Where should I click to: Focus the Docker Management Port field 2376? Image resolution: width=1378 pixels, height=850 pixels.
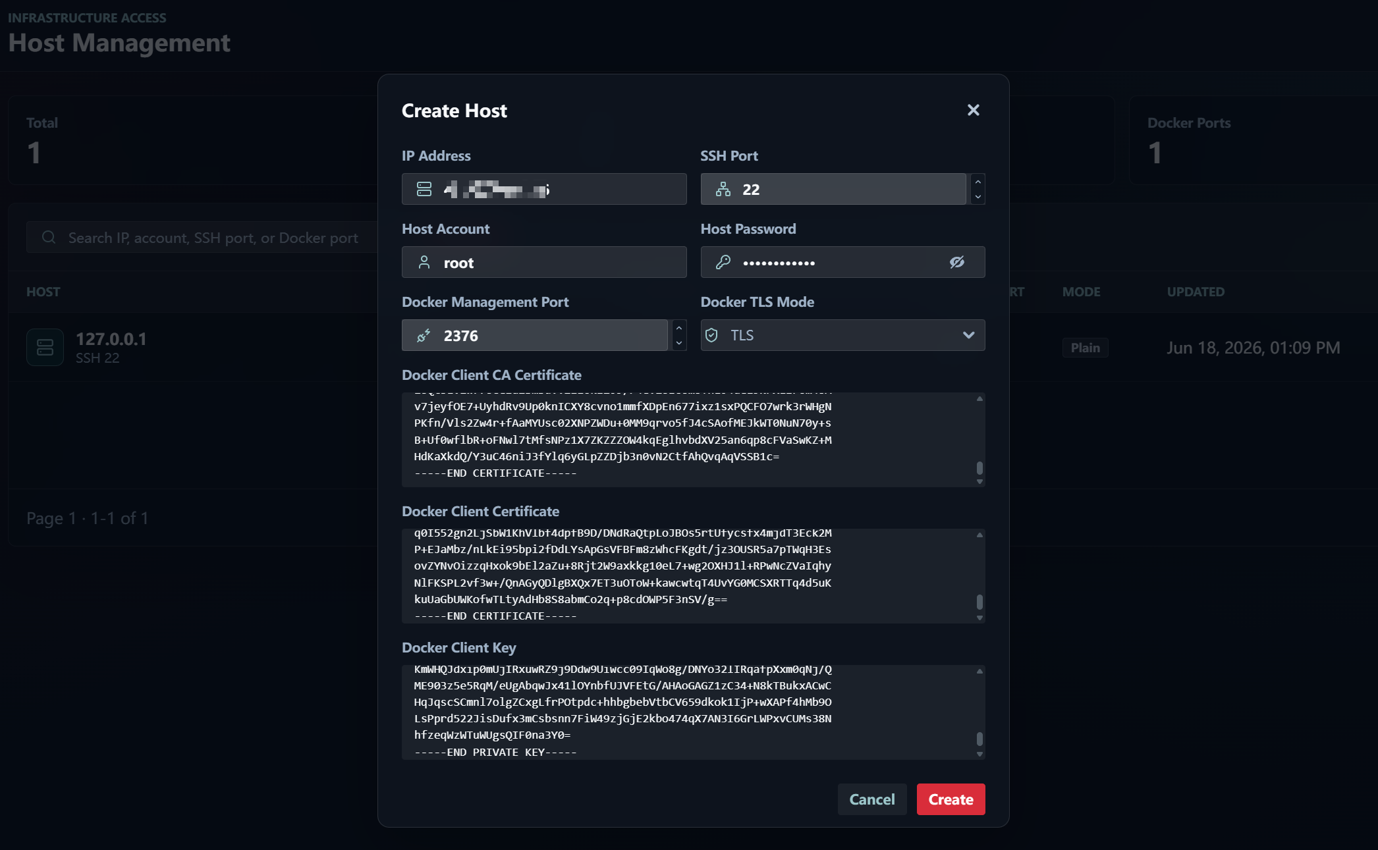click(535, 335)
